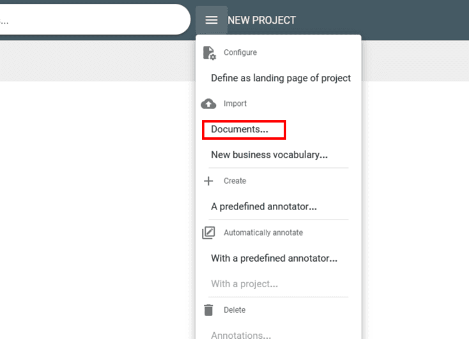Click the NEW PROJECT title text
Screen dimensions: 469x339
click(x=261, y=20)
